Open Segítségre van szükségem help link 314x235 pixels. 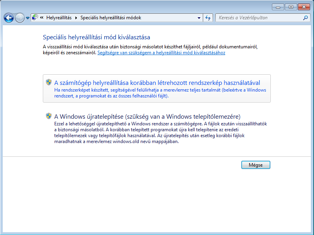coord(161,53)
